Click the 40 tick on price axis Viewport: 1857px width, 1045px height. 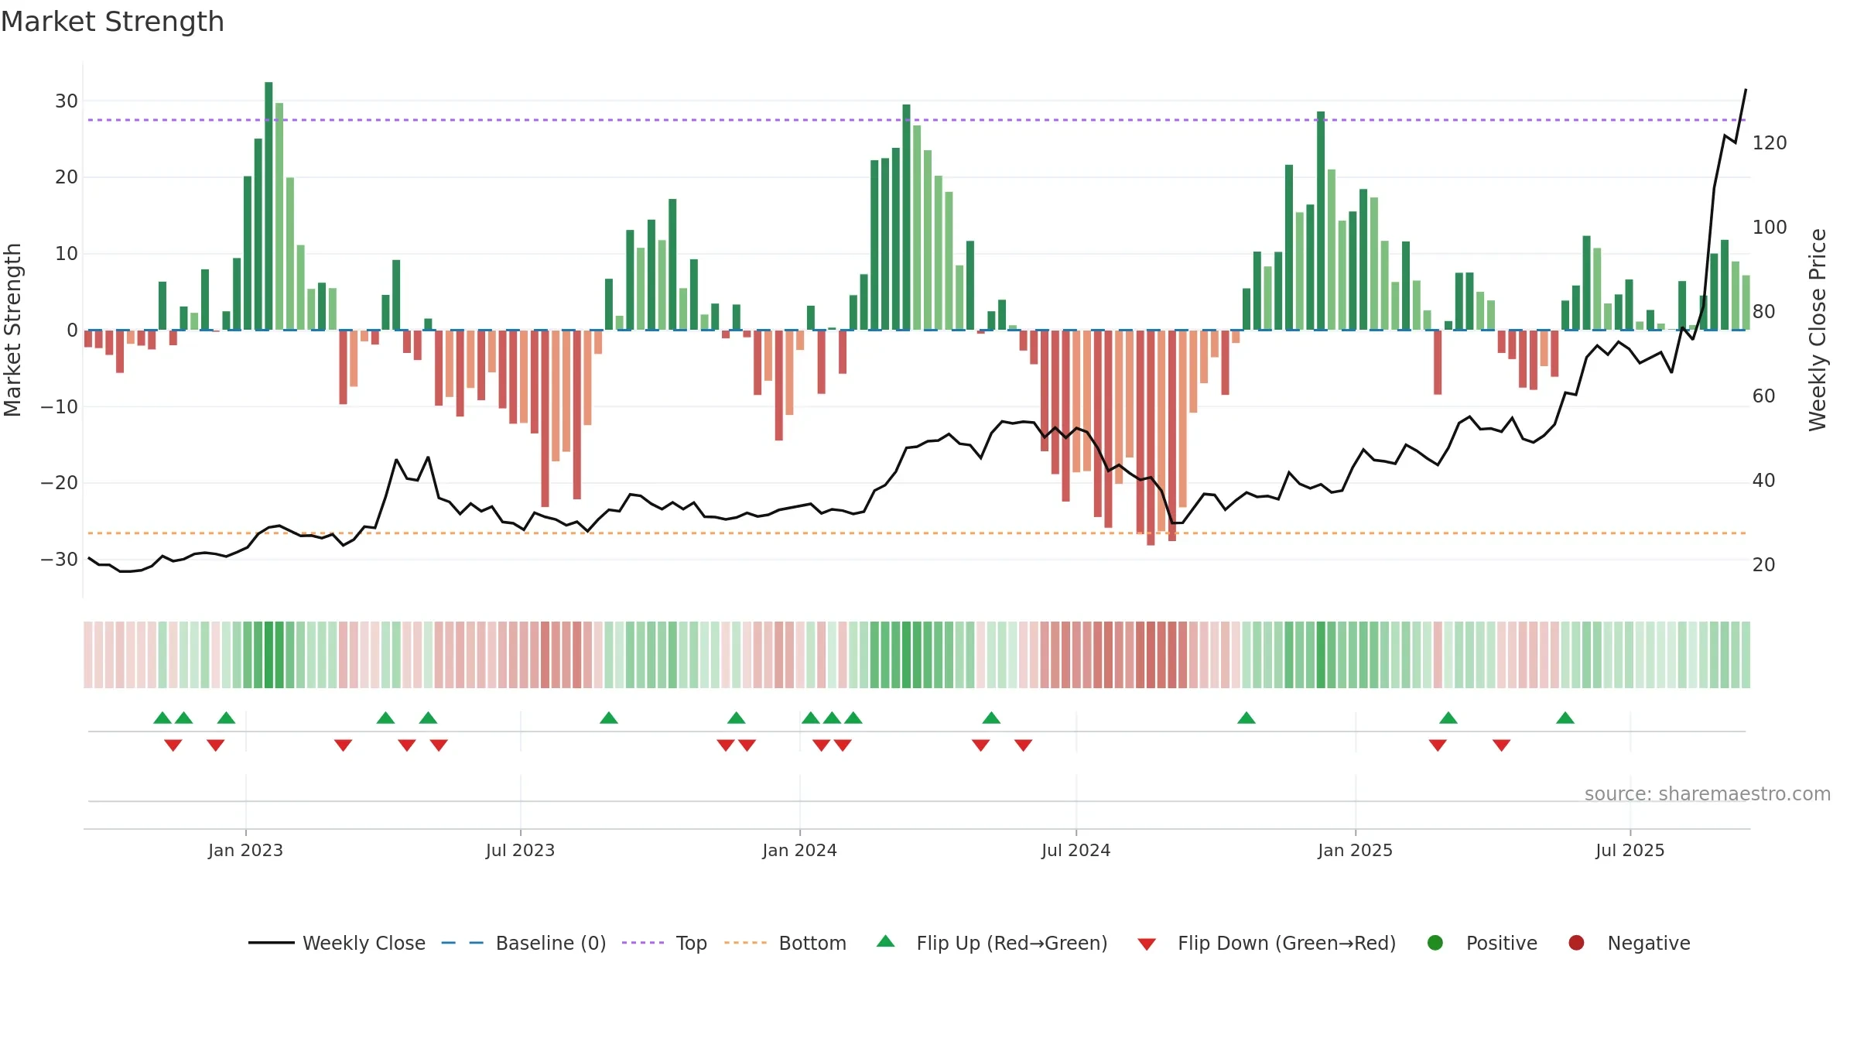[x=1763, y=481]
